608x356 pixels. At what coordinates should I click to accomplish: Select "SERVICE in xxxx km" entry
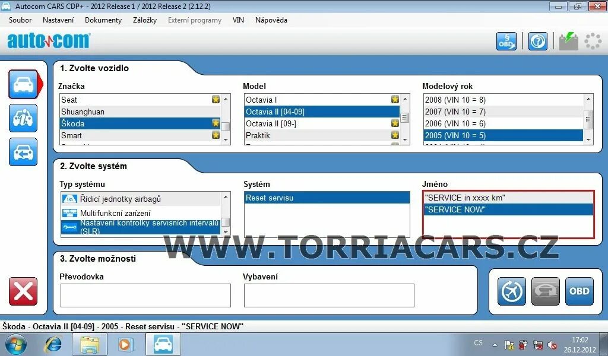508,198
